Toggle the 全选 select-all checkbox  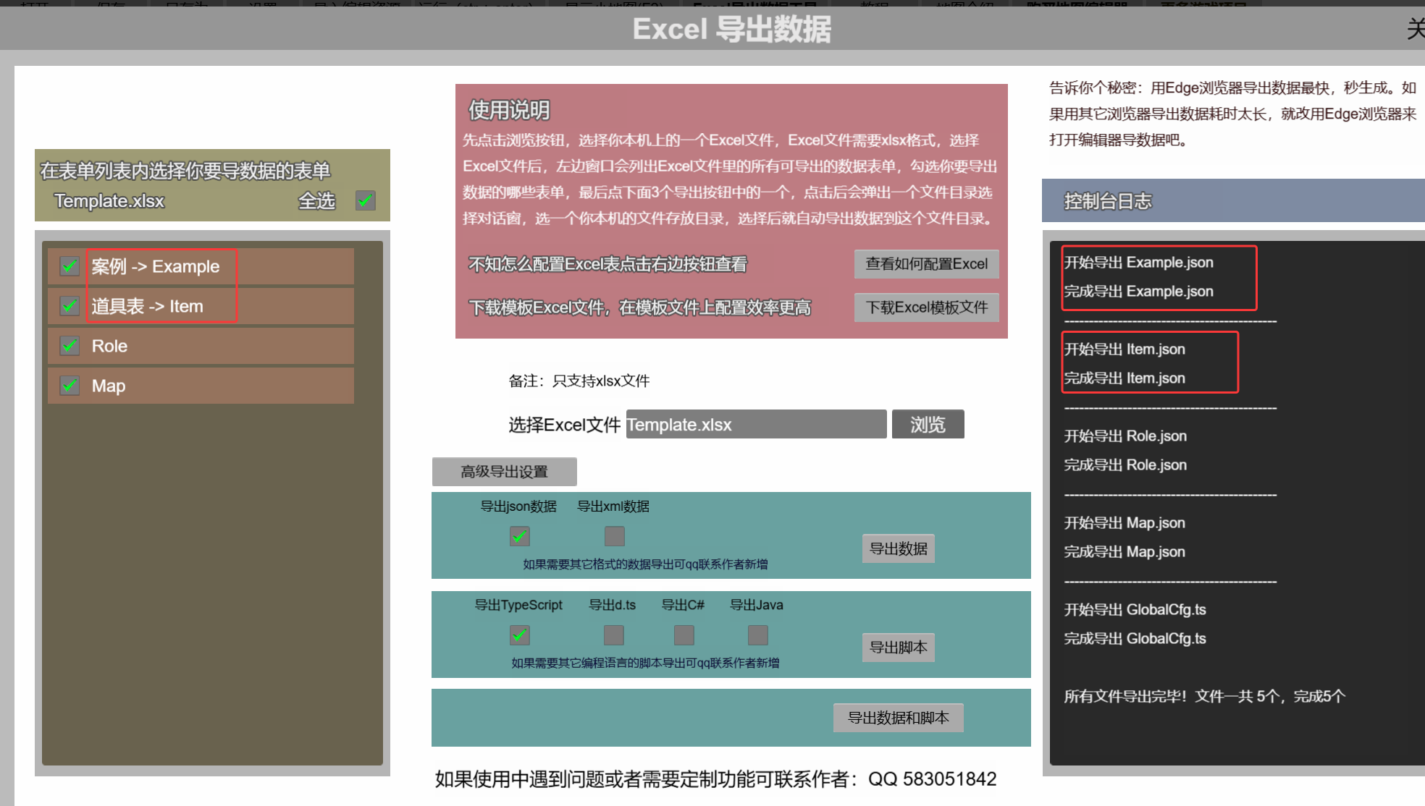[x=366, y=200]
